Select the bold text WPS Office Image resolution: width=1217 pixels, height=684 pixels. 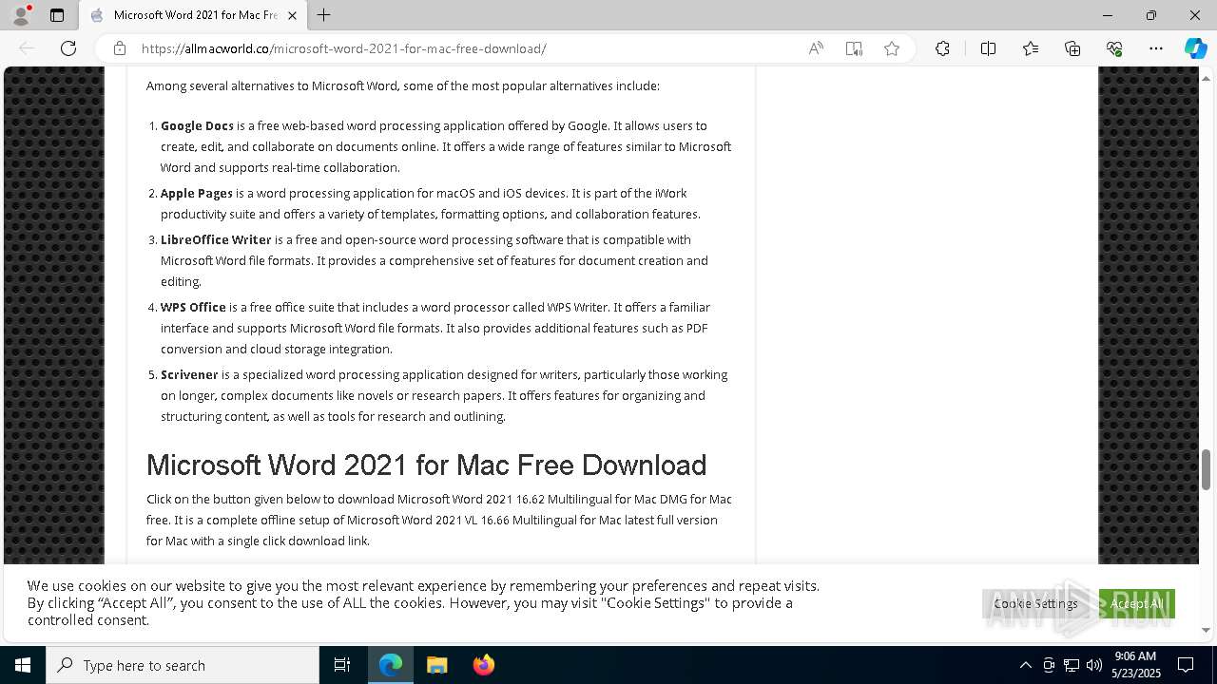pyautogui.click(x=193, y=307)
